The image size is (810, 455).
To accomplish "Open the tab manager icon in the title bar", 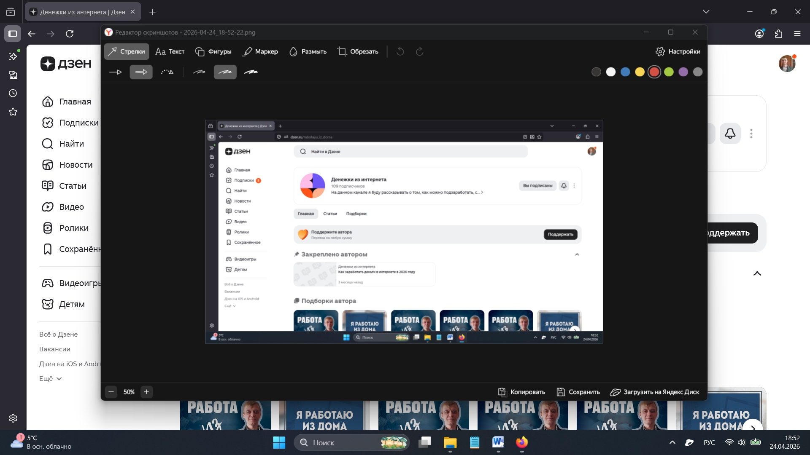I will [11, 12].
